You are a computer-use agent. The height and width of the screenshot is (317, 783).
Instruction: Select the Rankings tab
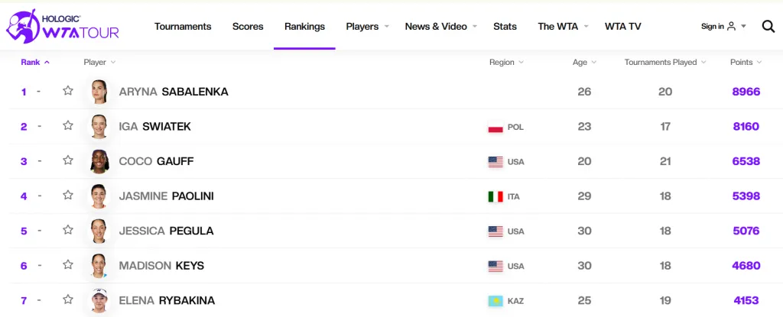(304, 27)
